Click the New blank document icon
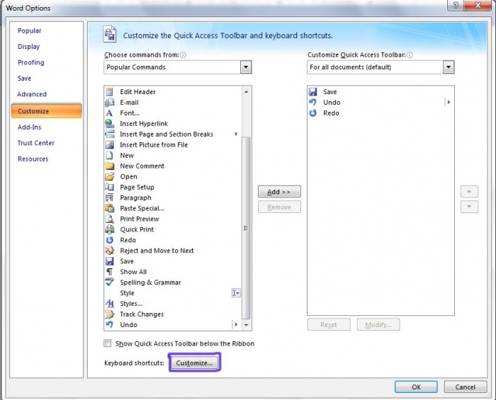The width and height of the screenshot is (496, 400). (109, 156)
